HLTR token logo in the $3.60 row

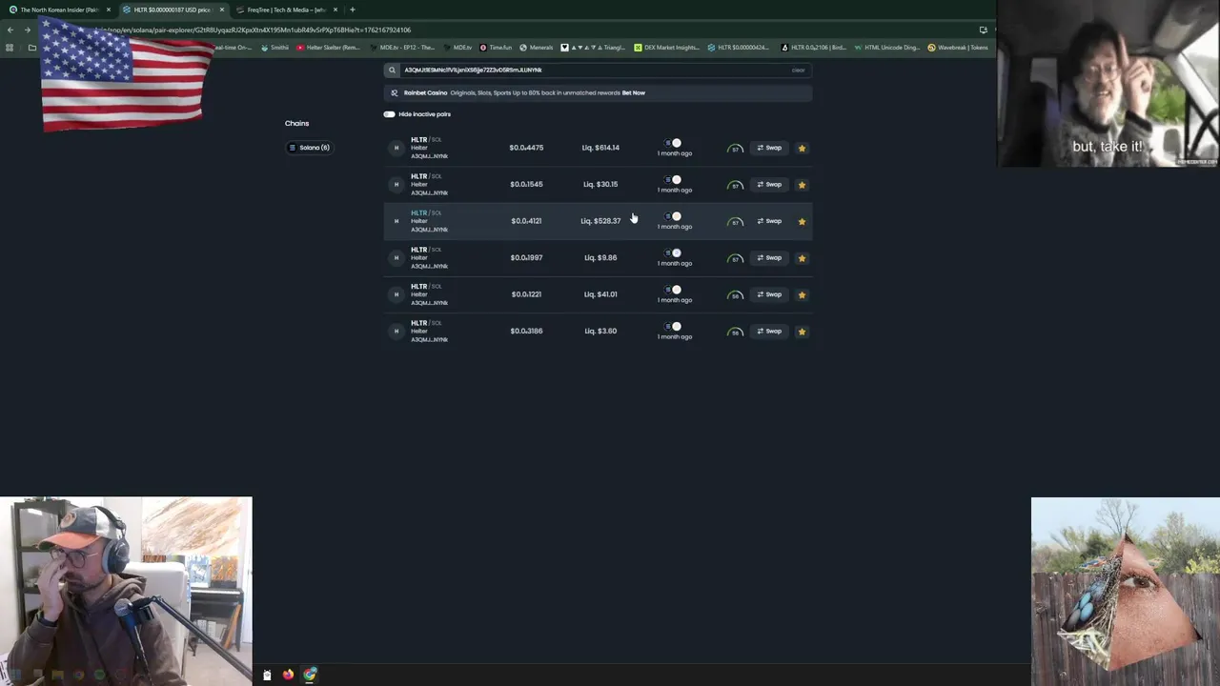coord(396,331)
